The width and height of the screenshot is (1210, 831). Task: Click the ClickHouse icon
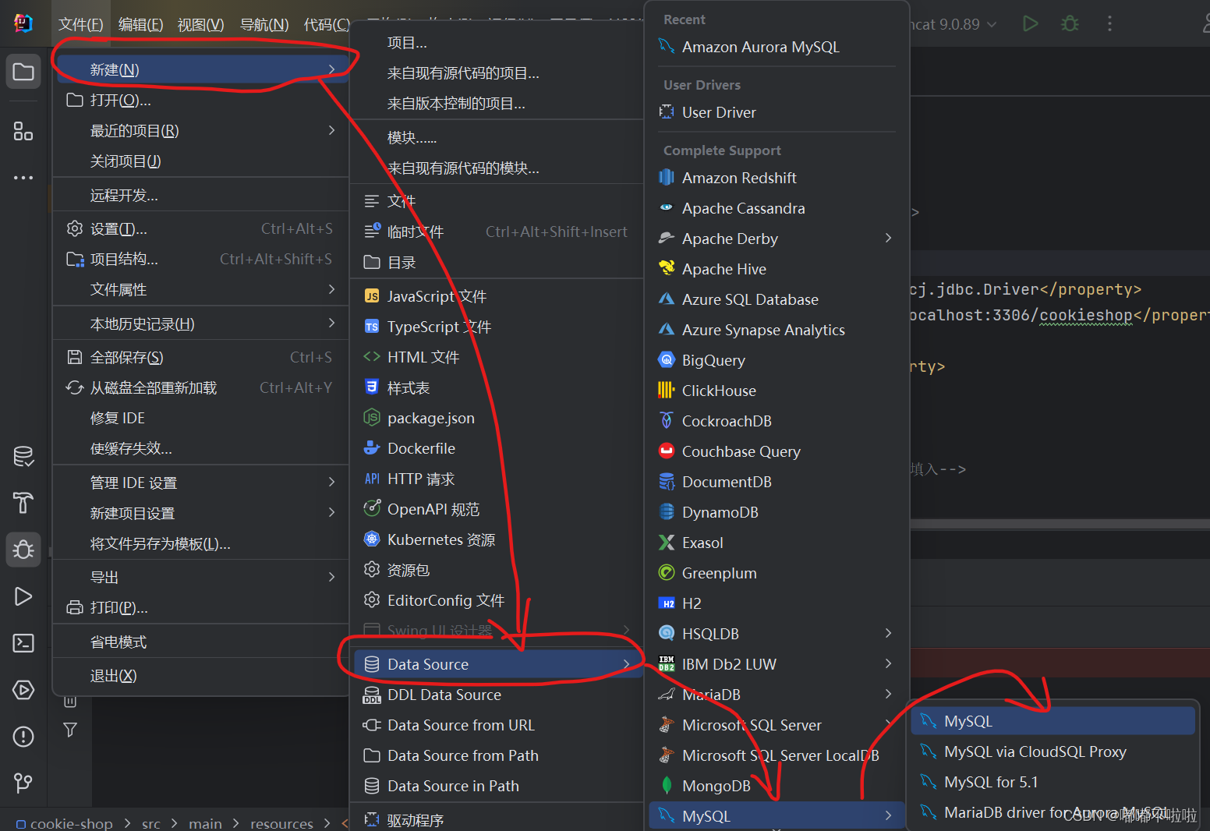tap(667, 391)
